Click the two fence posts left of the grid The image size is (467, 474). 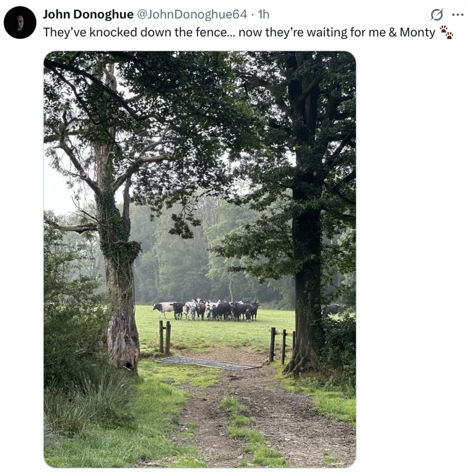[165, 337]
